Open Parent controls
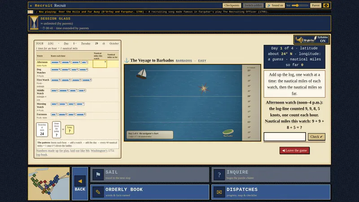The width and height of the screenshot is (359, 202). click(315, 5)
